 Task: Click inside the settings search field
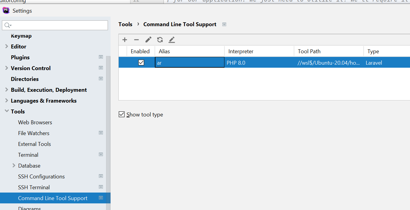pos(54,25)
